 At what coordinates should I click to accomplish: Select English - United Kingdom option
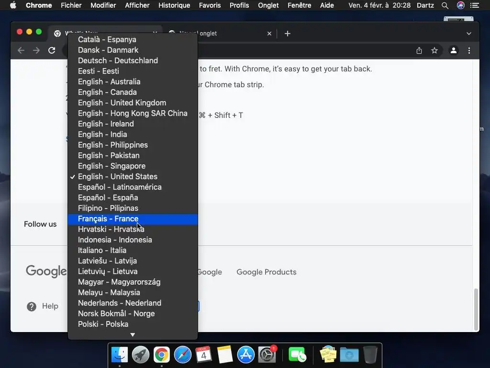pyautogui.click(x=133, y=103)
